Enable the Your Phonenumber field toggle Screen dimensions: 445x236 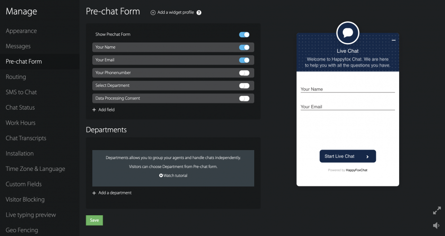coord(244,73)
